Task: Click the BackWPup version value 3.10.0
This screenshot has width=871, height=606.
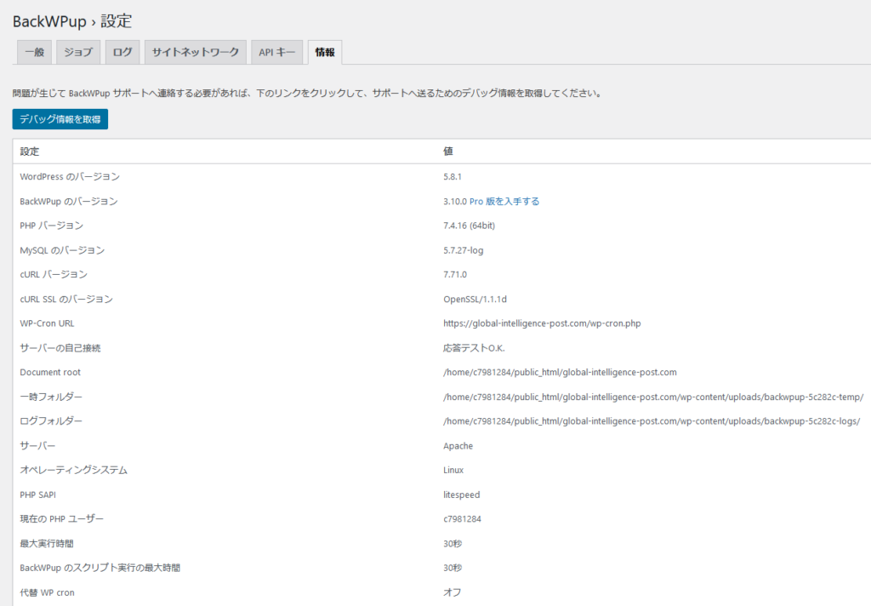Action: pyautogui.click(x=455, y=201)
